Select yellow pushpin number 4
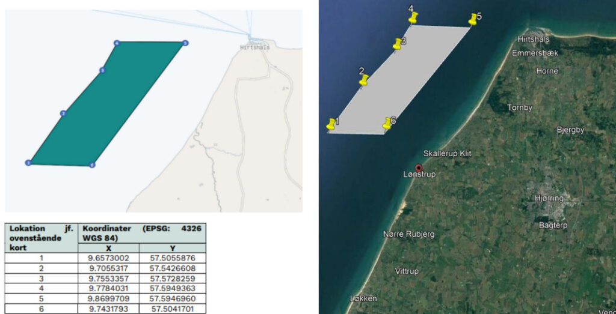Screen dimensions: 616x314 (413, 18)
